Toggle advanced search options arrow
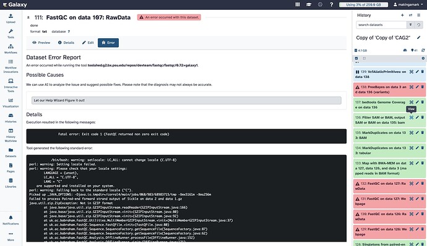This screenshot has height=246, width=427. point(410,25)
